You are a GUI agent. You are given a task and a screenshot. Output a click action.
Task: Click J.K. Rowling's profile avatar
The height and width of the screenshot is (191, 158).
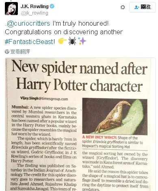[11, 9]
